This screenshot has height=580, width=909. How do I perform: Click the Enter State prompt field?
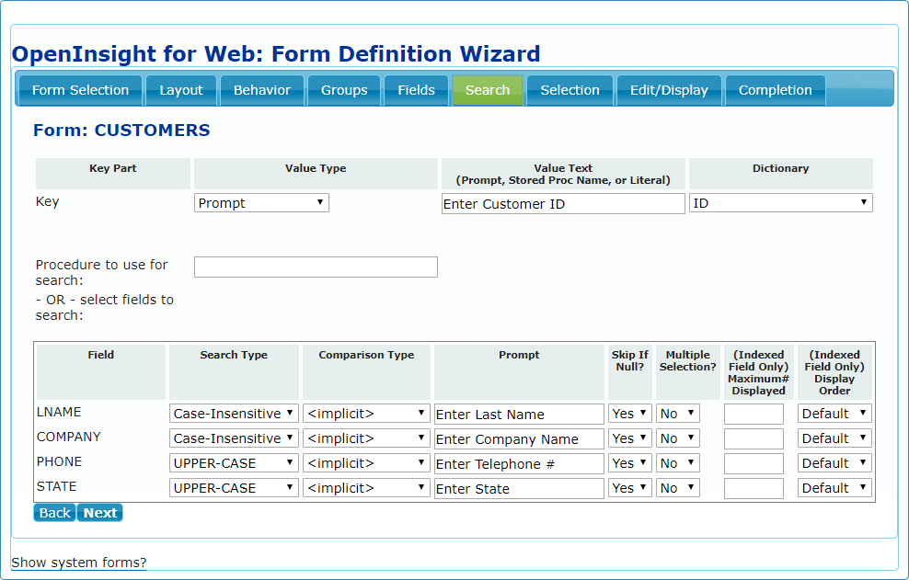[519, 489]
